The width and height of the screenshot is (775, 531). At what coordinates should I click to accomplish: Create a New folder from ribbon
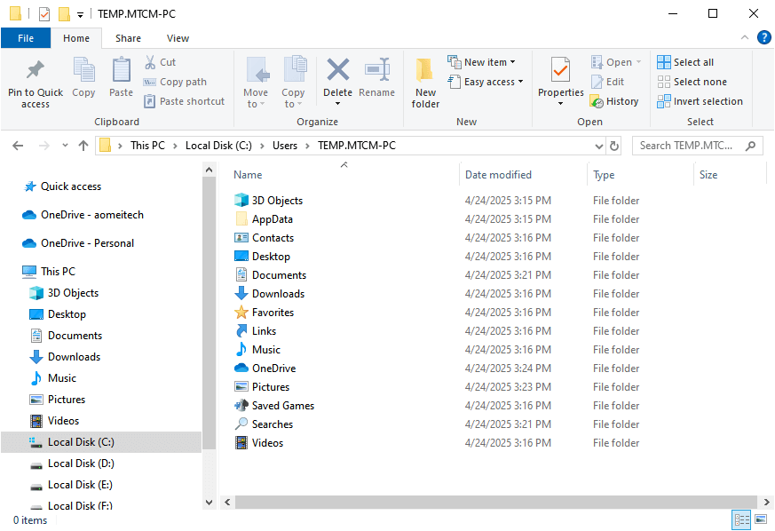tap(425, 83)
